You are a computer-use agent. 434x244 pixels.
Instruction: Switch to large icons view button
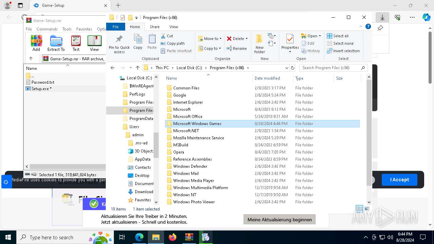click(x=367, y=209)
